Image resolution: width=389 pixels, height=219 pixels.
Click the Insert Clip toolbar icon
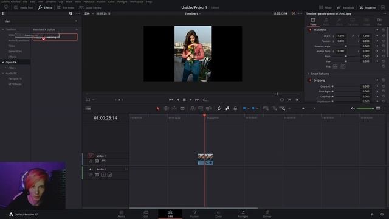tap(193, 108)
